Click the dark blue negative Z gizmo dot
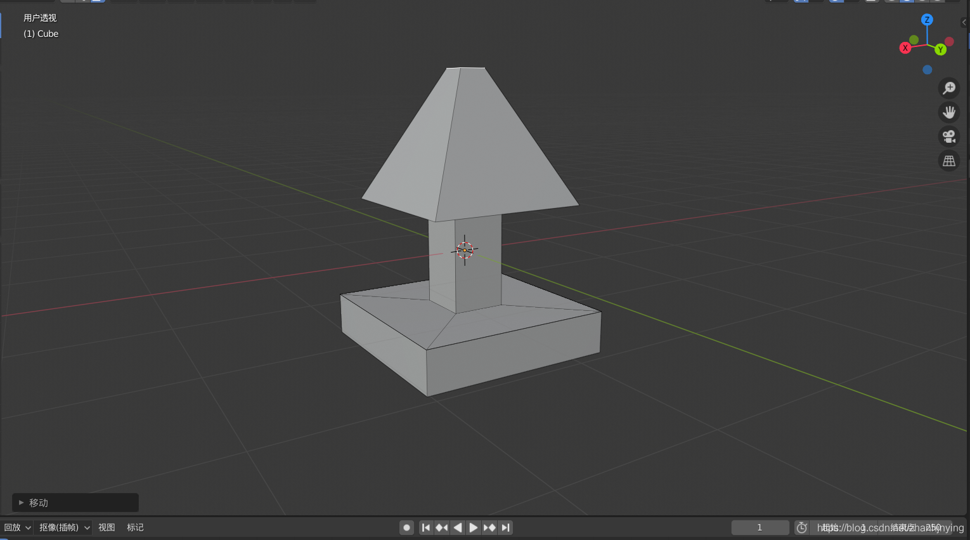970x540 pixels. click(928, 70)
